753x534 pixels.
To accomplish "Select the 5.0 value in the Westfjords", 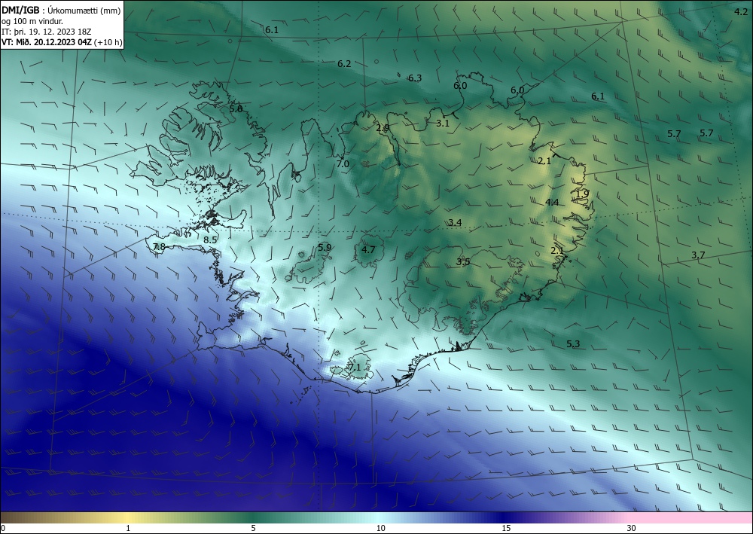I will tap(236, 109).
